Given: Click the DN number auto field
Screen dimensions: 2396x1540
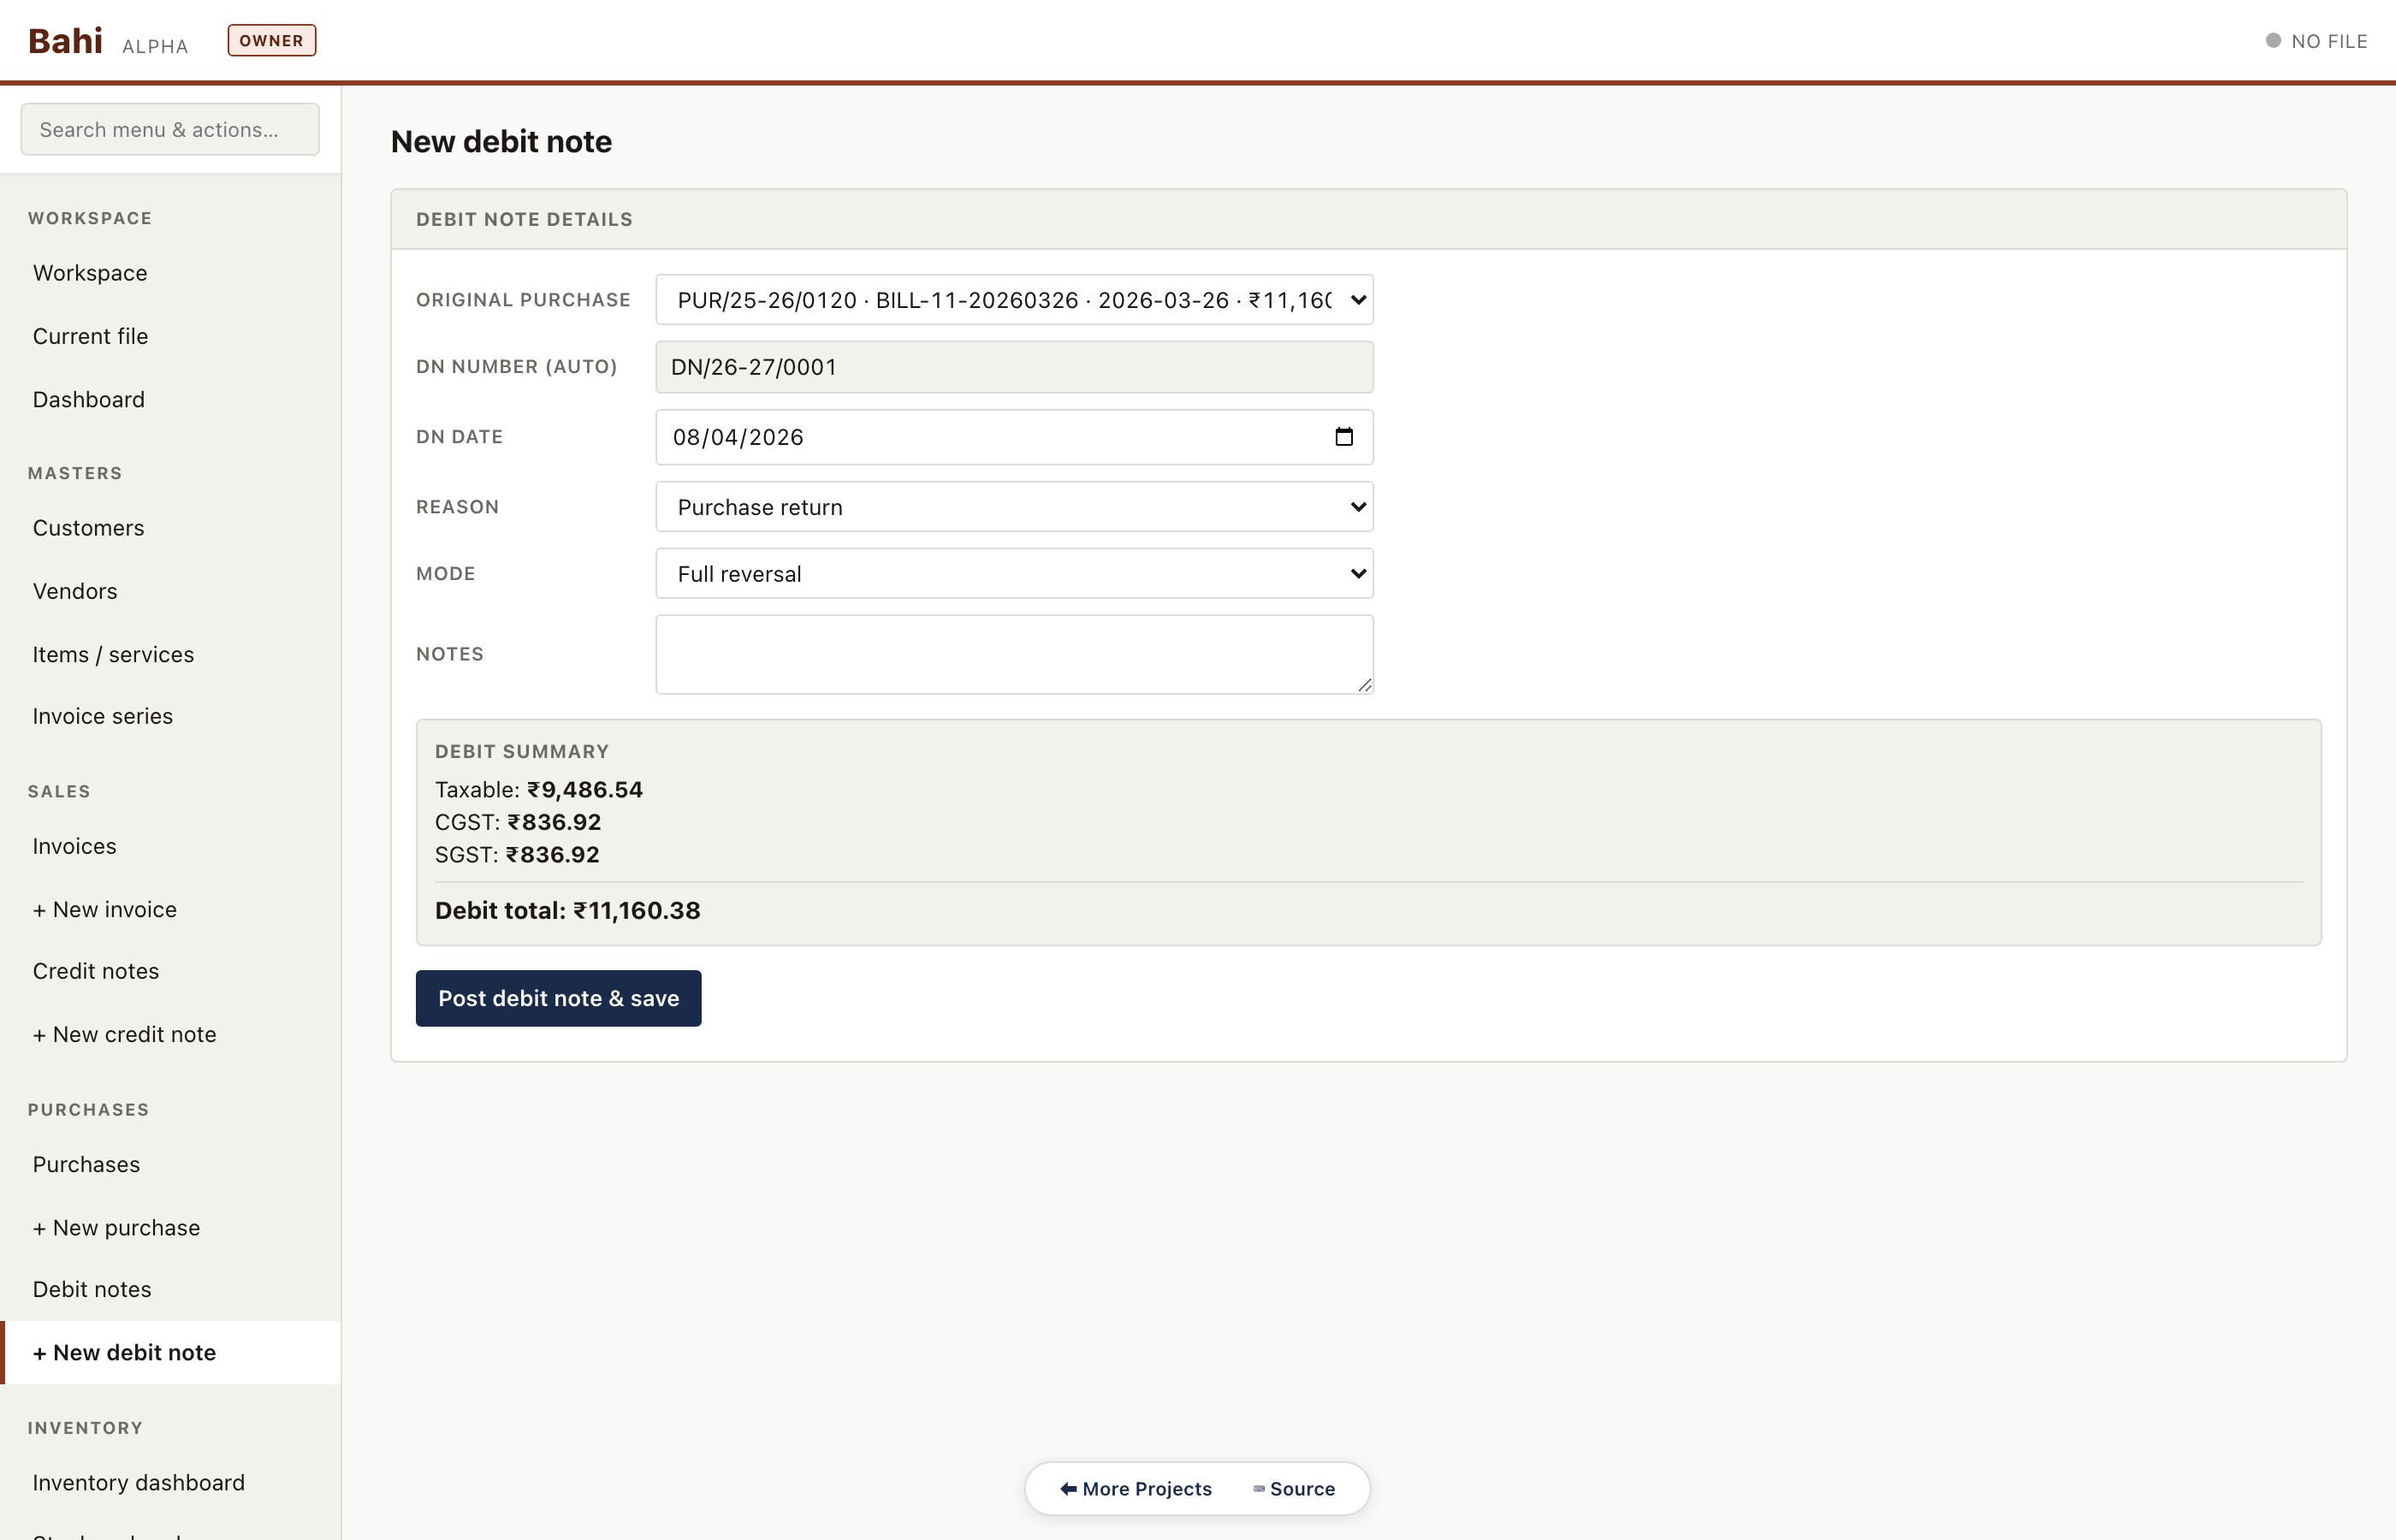Looking at the screenshot, I should pyautogui.click(x=1013, y=367).
